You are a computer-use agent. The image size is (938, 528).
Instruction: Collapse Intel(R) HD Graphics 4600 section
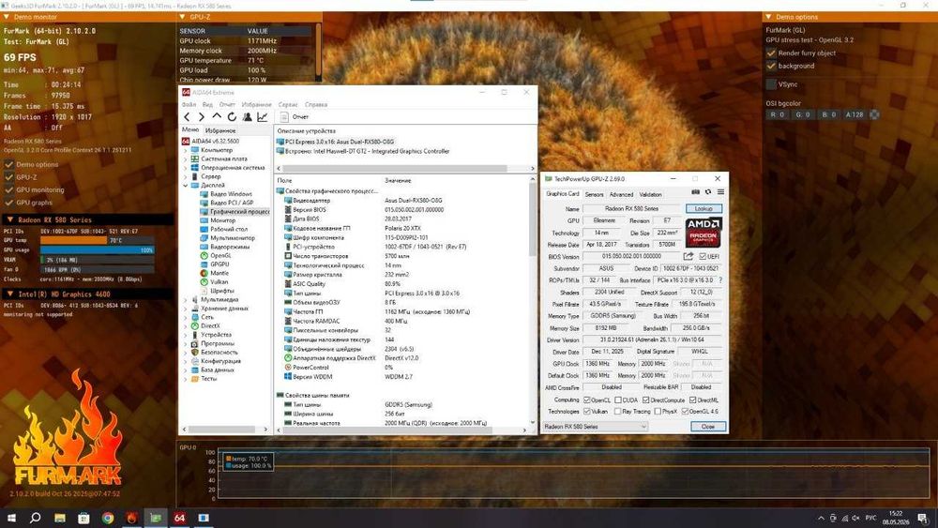pyautogui.click(x=9, y=294)
